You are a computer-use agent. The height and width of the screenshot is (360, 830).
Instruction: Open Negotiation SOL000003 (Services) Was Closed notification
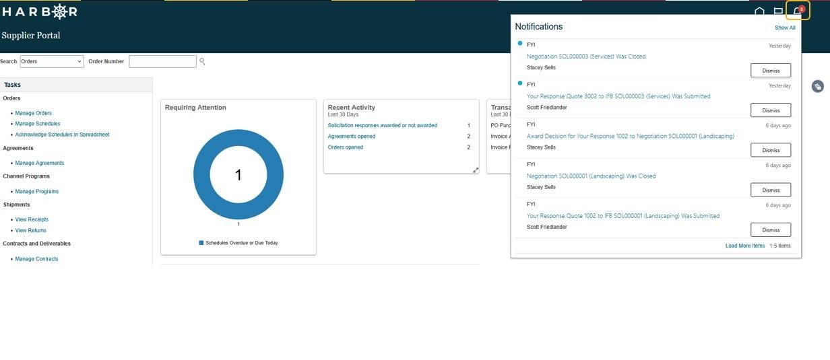tap(586, 57)
